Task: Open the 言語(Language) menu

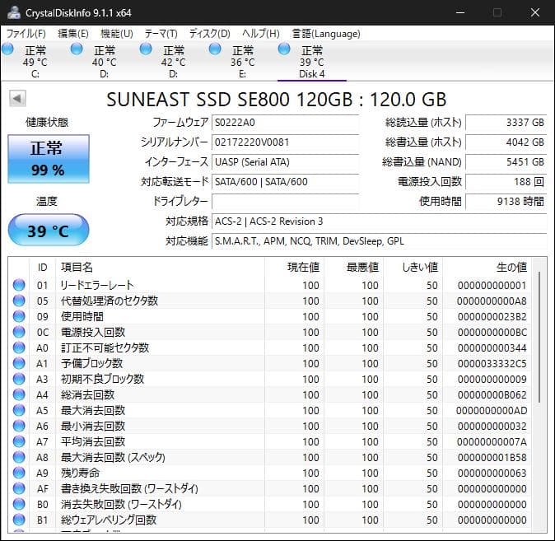Action: (326, 34)
